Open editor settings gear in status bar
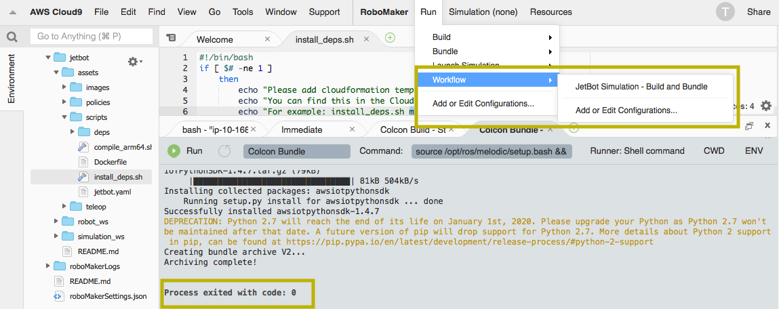The image size is (779, 309). (x=766, y=106)
